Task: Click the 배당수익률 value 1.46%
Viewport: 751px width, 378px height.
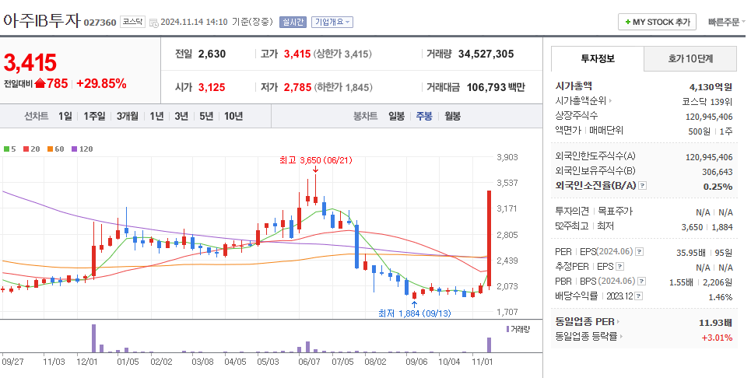Action: [721, 297]
